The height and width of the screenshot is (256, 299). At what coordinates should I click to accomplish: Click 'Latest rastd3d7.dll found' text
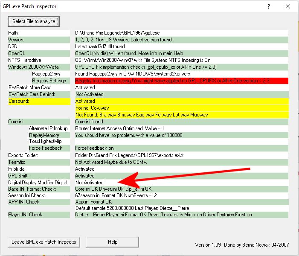click(x=100, y=47)
